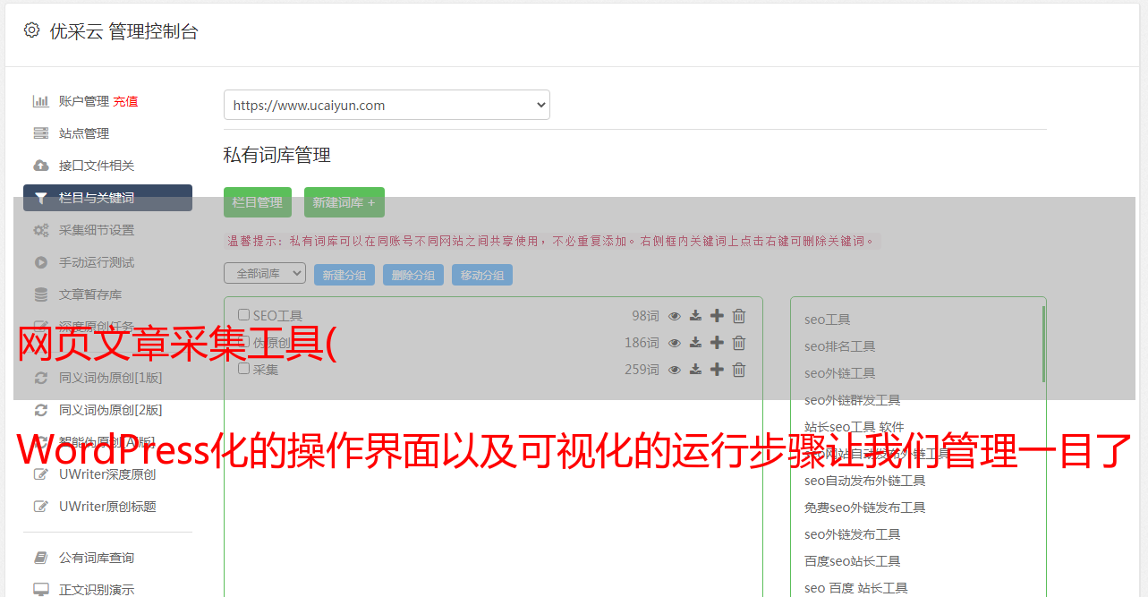Select keyword seo外链发布工具
Viewport: 1148px width, 597px height.
coord(853,534)
